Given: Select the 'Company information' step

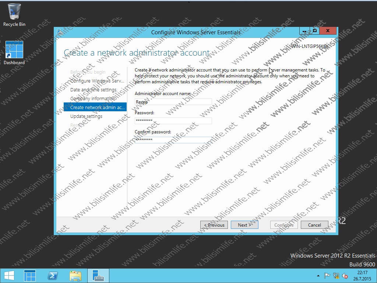Looking at the screenshot, I should pyautogui.click(x=93, y=99).
